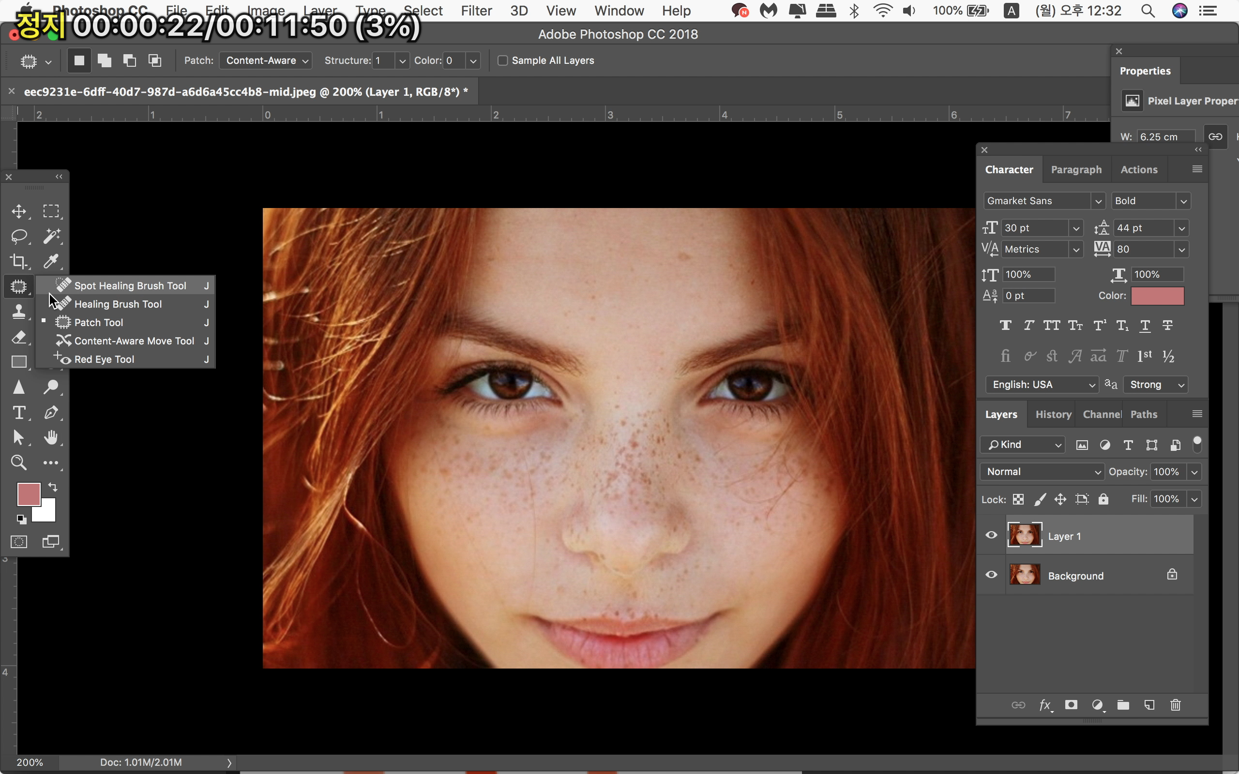This screenshot has width=1239, height=774.
Task: Enable Sample All Layers checkbox
Action: click(503, 60)
